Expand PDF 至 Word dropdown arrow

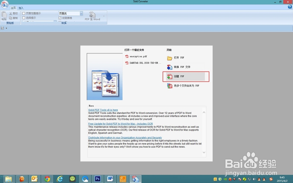click(x=104, y=16)
